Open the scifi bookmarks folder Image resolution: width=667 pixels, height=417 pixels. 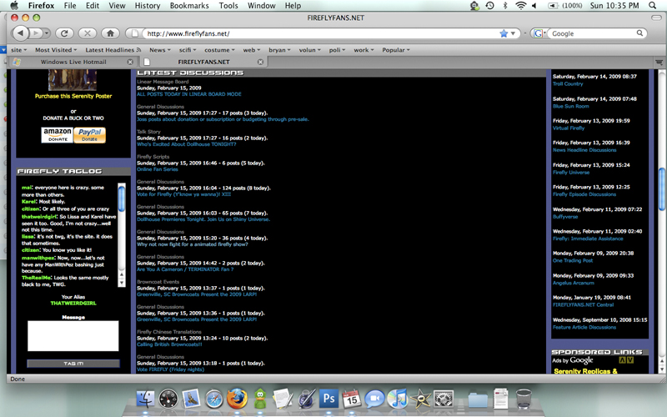[188, 50]
